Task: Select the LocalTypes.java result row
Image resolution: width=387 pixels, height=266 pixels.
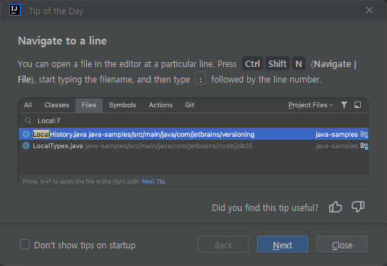Action: (x=194, y=146)
